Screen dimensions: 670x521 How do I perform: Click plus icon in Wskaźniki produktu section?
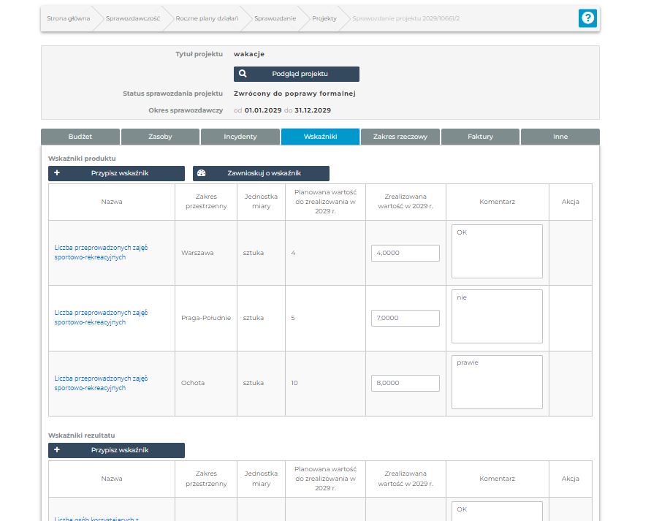coord(57,173)
